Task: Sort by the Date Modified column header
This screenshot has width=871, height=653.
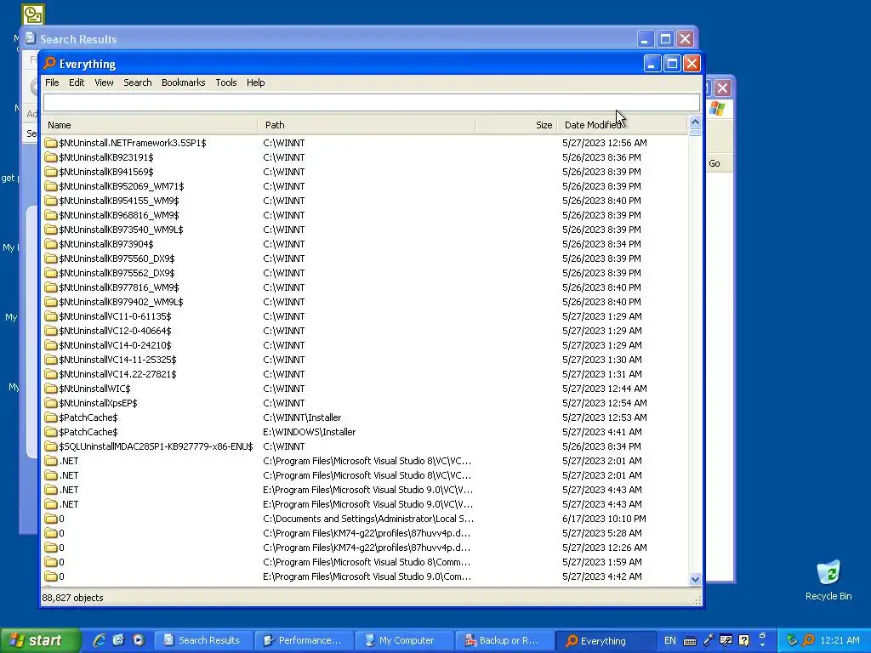Action: coord(622,125)
